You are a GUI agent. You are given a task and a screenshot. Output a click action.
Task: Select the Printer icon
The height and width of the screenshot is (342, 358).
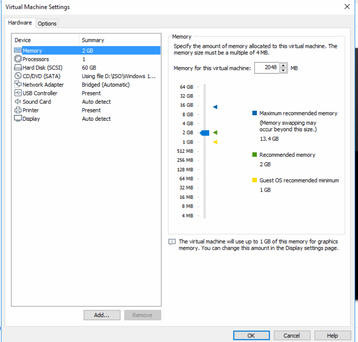point(18,110)
